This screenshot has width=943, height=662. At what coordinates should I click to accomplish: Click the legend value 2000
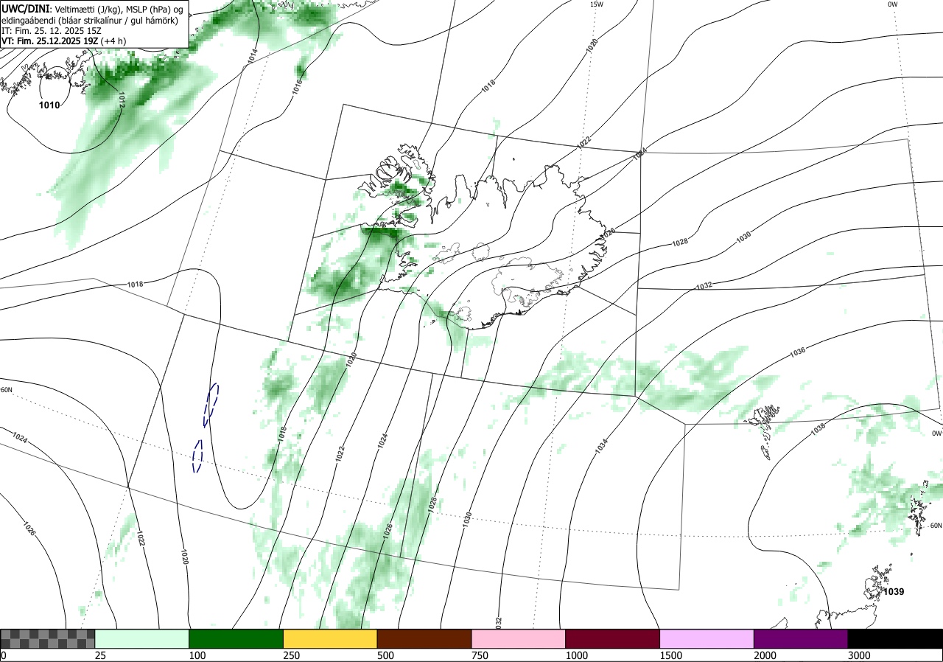[x=765, y=655]
